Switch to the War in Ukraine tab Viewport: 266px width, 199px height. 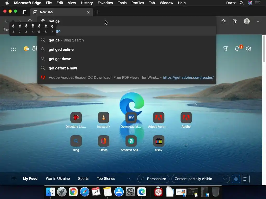(58, 179)
